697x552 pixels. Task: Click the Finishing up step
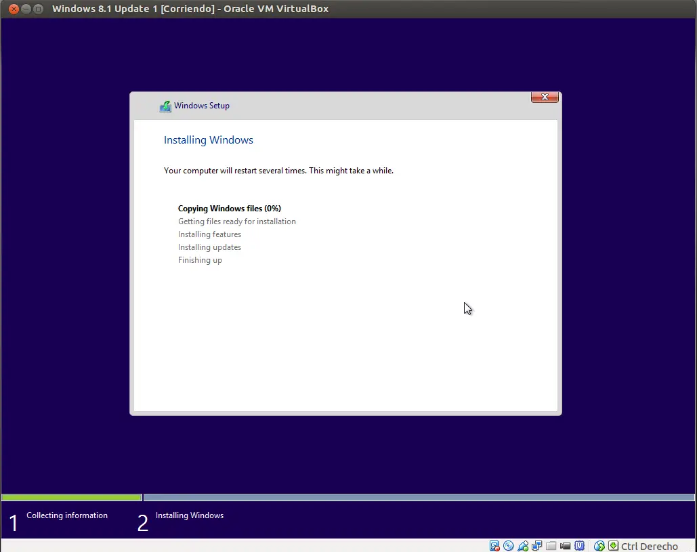pyautogui.click(x=200, y=260)
